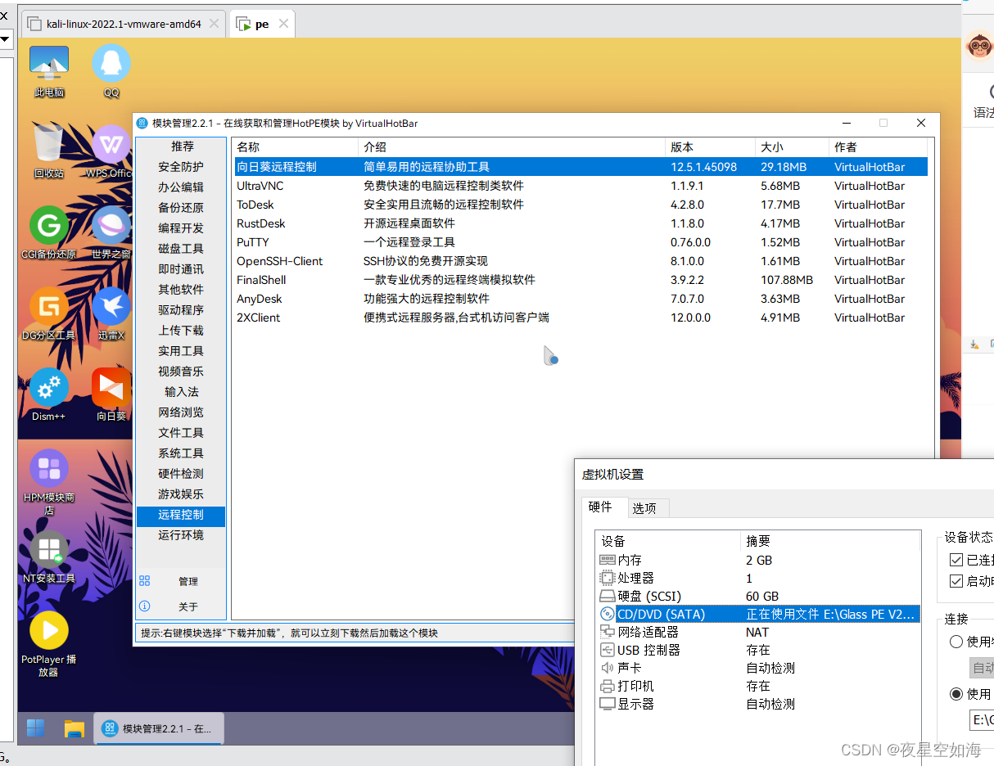Open the 办公编辑 module category
Screen dimensions: 994x766
click(182, 187)
